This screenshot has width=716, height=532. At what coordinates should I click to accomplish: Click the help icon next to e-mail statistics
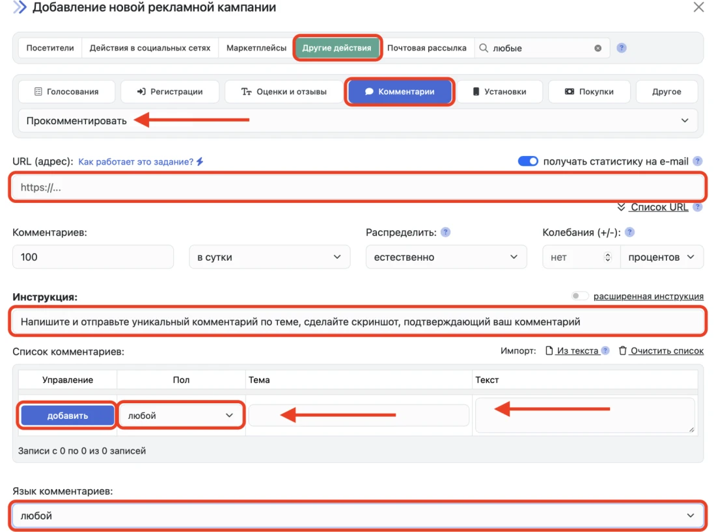[x=698, y=161]
